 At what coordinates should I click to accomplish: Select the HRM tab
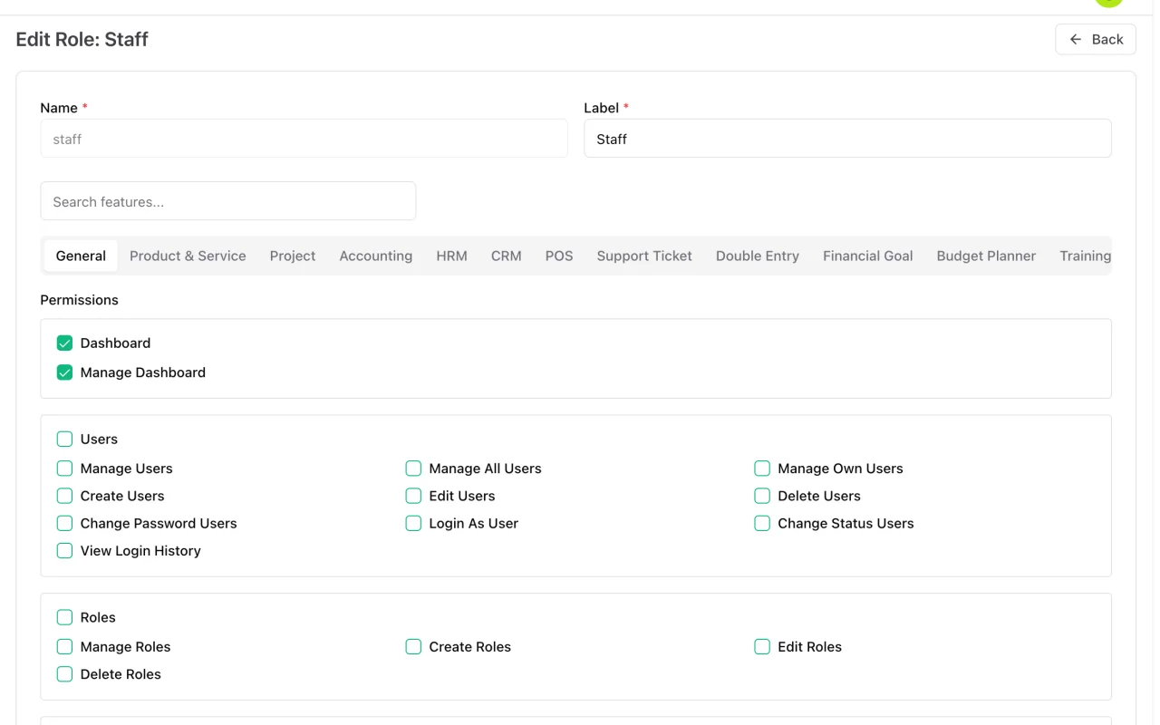pos(451,256)
